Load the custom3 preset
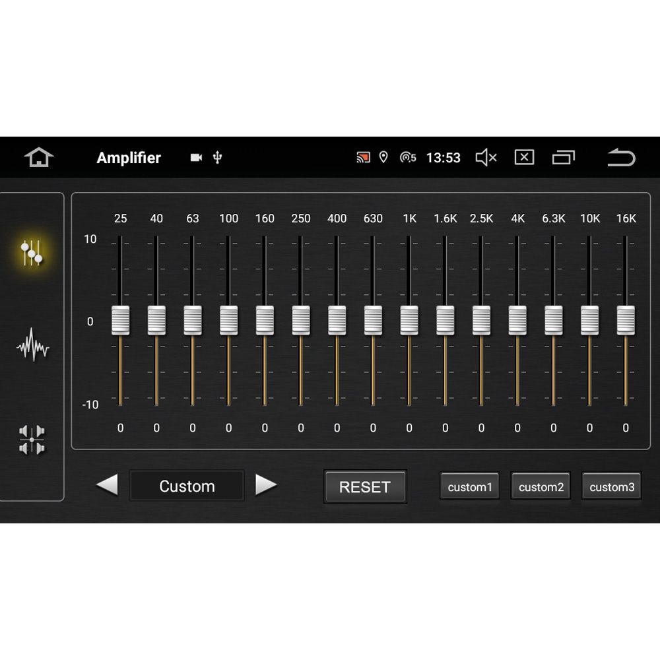The height and width of the screenshot is (660, 660). point(612,487)
